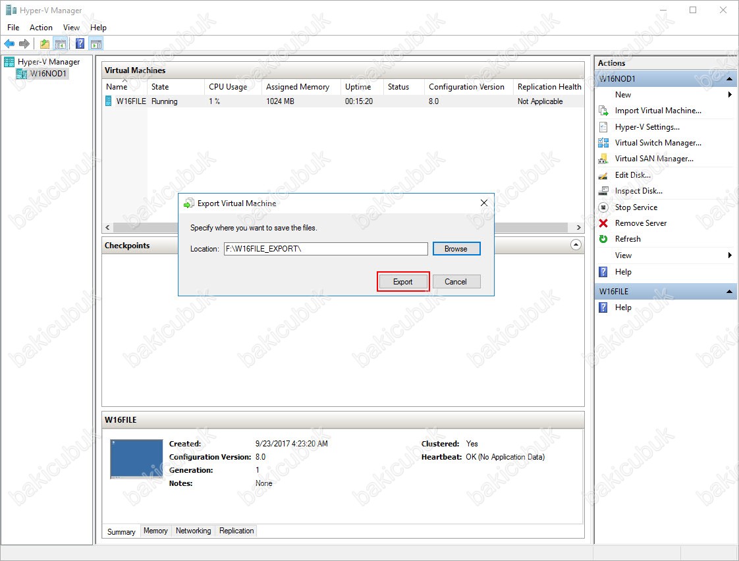The height and width of the screenshot is (561, 739).
Task: Click the CPU Usage column header
Action: 233,87
